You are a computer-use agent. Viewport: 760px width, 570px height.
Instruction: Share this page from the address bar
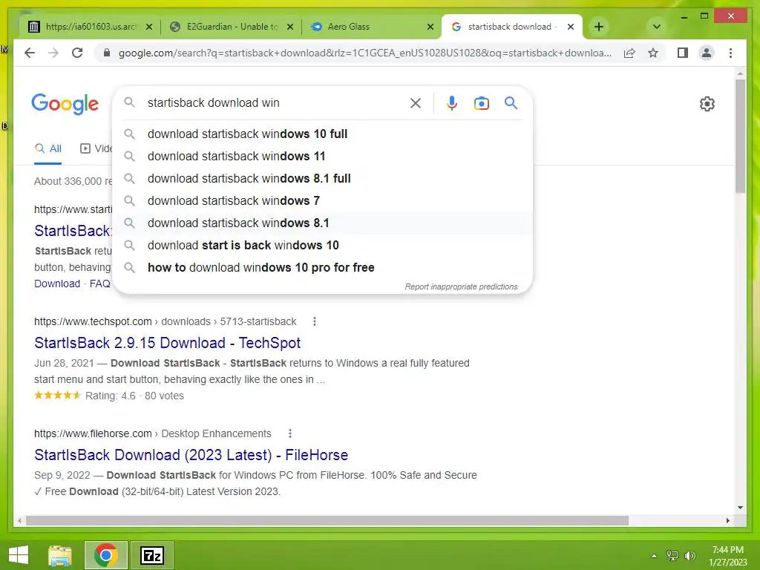tap(629, 53)
